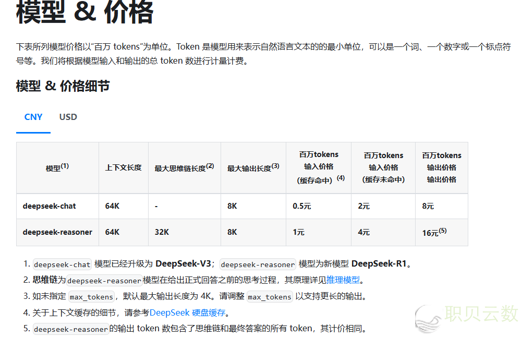Click the 2元 cache miss price
The image size is (522, 337).
pos(383,206)
